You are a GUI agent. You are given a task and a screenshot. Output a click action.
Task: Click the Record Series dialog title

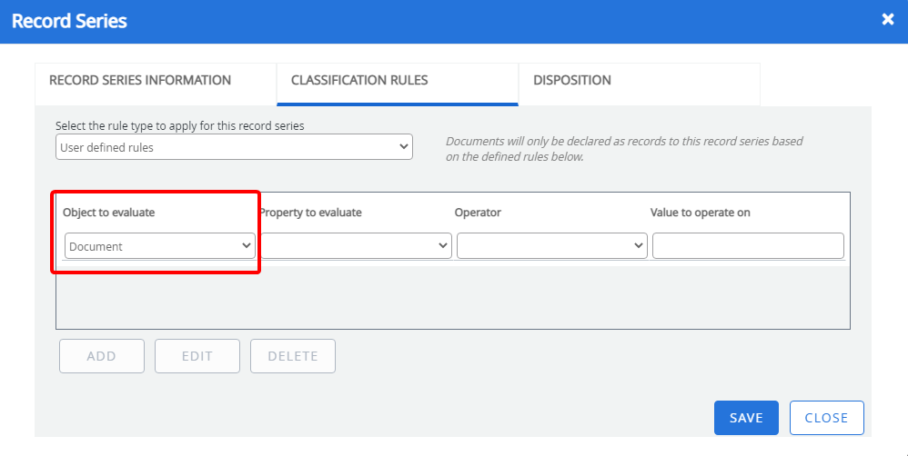coord(69,20)
